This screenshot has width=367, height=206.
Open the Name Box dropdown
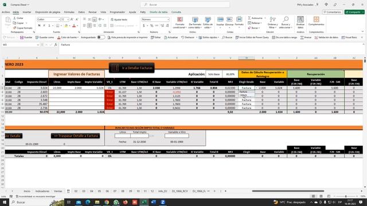click(38, 45)
